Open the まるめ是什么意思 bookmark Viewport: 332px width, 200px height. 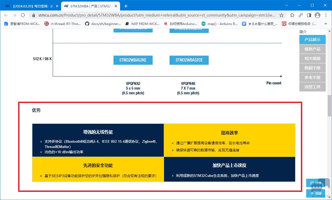point(260,24)
